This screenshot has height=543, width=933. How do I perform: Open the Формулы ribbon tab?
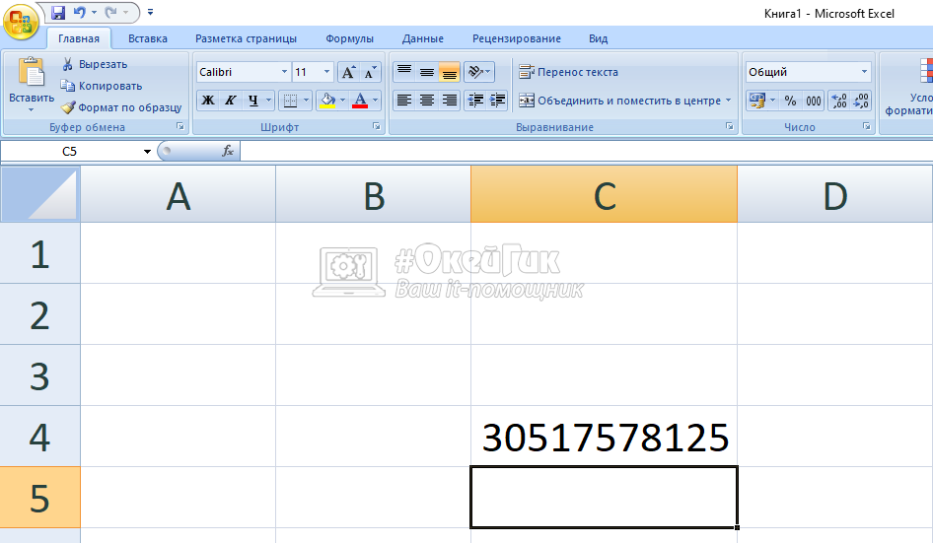349,38
